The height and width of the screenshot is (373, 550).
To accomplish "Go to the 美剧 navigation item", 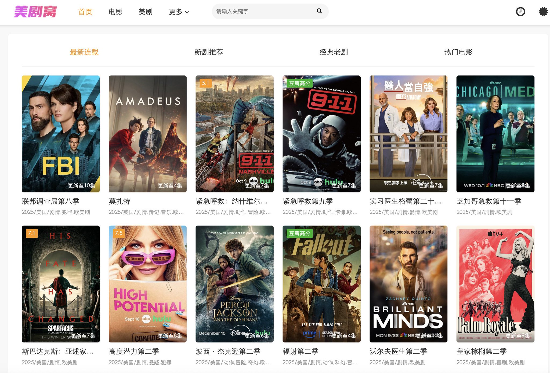I will coord(145,12).
